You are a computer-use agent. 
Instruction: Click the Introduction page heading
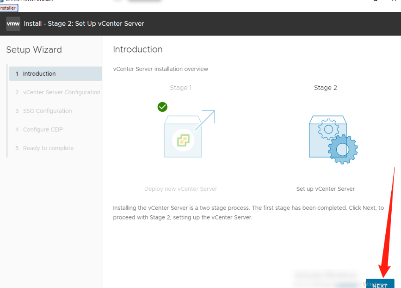point(137,49)
